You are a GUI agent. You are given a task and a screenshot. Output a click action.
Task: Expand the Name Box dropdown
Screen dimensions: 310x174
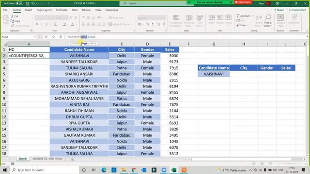click(34, 37)
